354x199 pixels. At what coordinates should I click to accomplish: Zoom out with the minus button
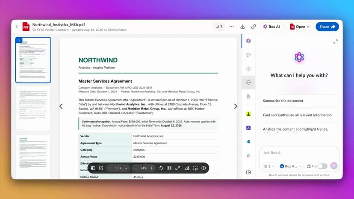click(x=136, y=168)
